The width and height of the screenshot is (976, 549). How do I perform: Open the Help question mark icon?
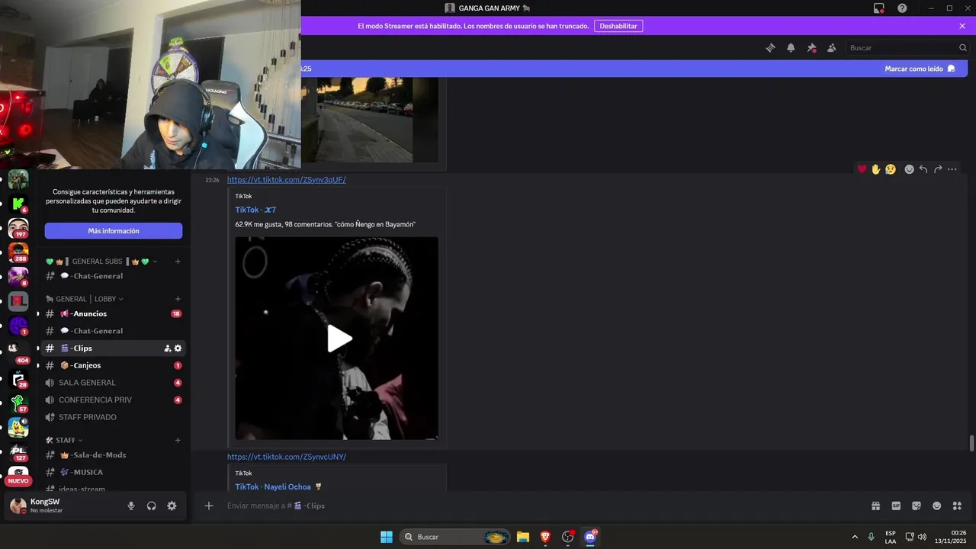tap(902, 8)
